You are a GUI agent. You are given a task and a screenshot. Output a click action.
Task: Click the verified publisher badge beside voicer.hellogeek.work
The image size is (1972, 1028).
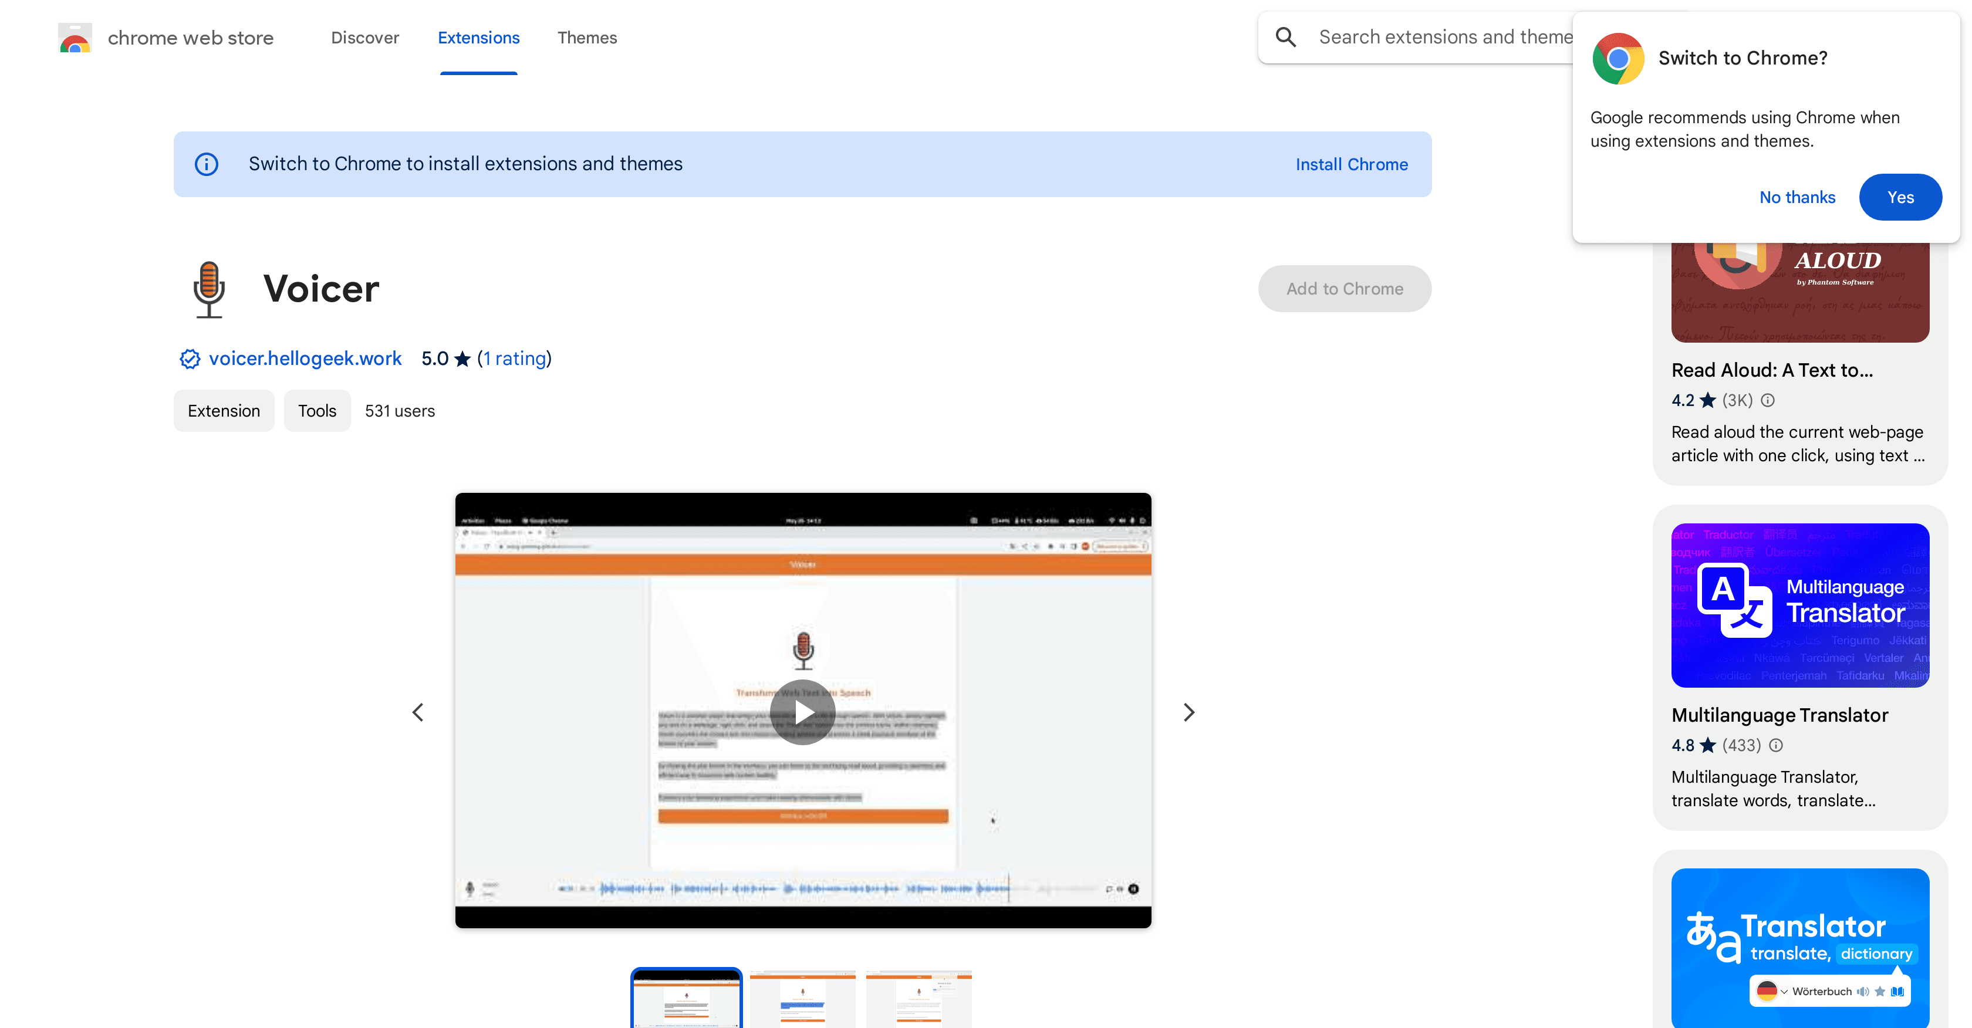click(188, 359)
